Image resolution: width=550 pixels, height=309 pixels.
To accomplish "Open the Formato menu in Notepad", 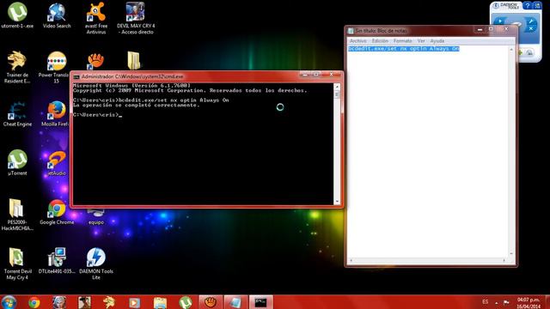I will 403,41.
